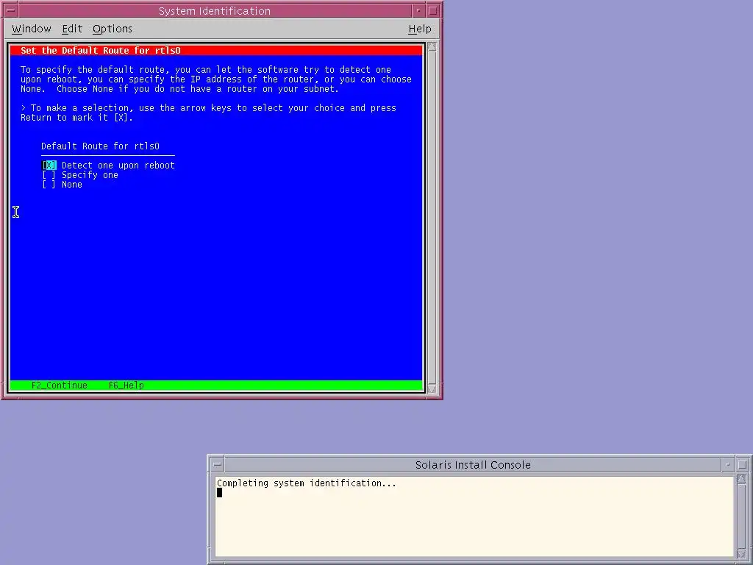Screen dimensions: 753x565
Task: Open the Help menu
Action: 420,29
